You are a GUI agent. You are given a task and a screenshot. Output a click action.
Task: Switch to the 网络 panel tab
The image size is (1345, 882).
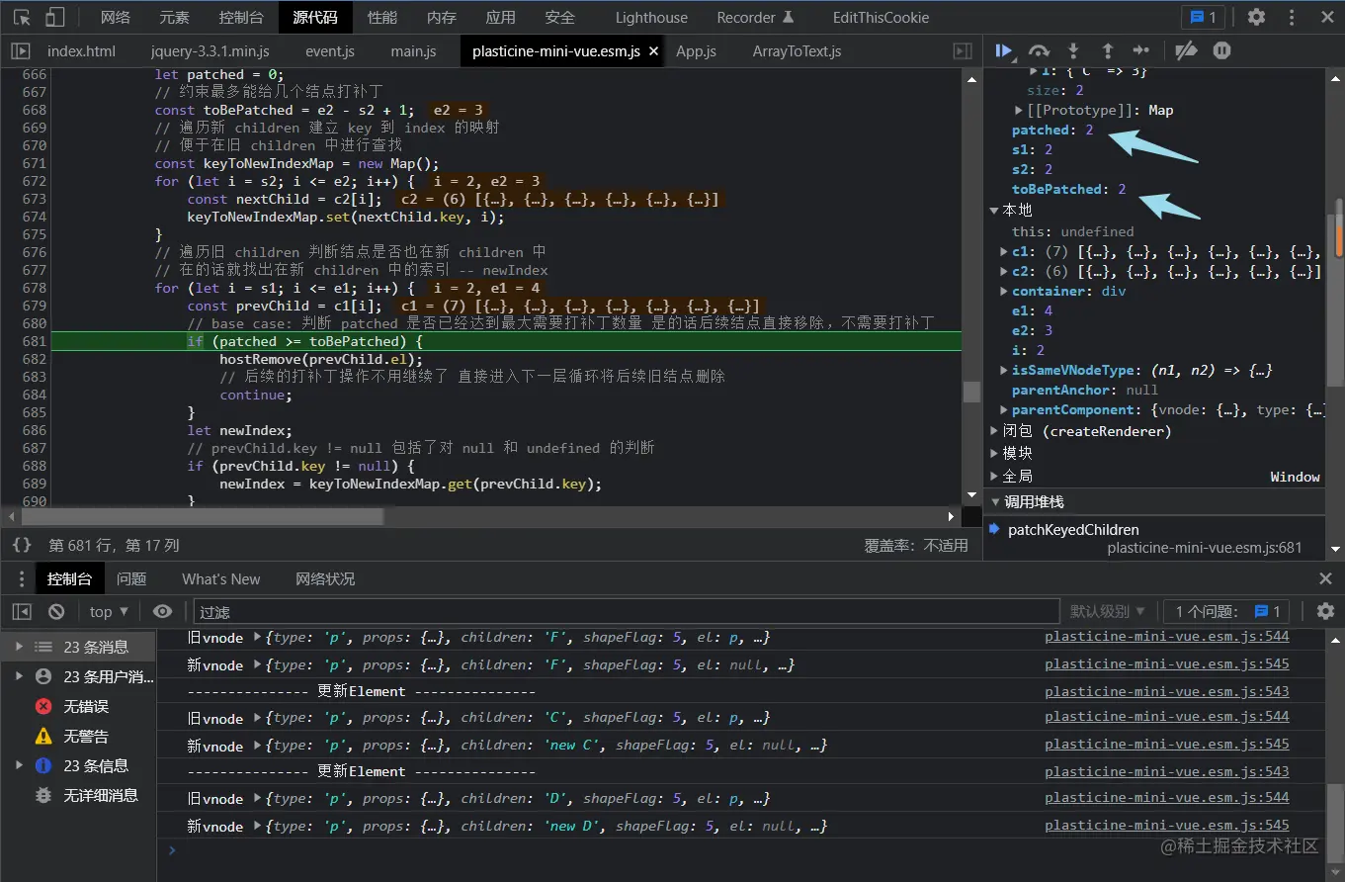116,17
